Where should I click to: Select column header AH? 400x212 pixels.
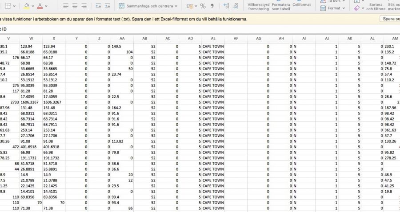(281, 39)
